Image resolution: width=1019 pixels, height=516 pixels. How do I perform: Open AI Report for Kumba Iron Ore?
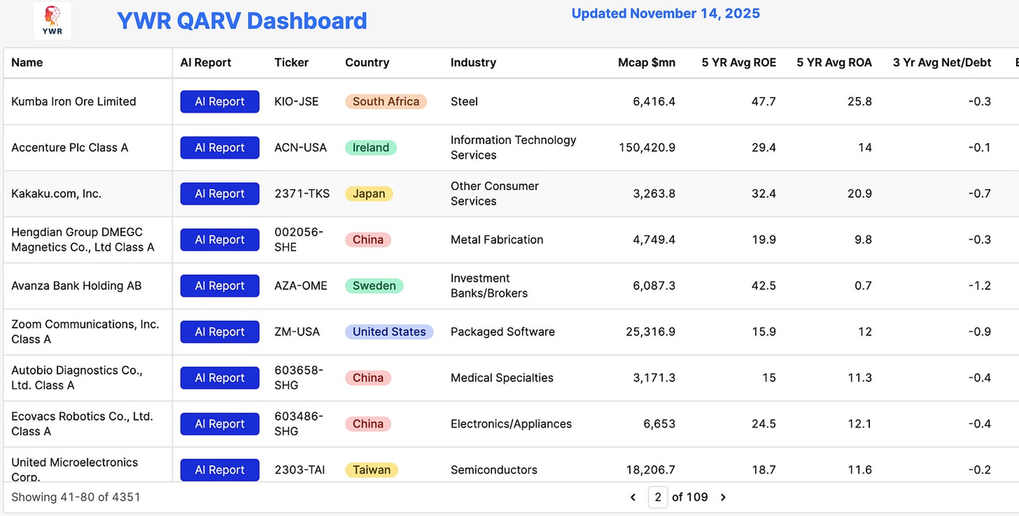[220, 101]
